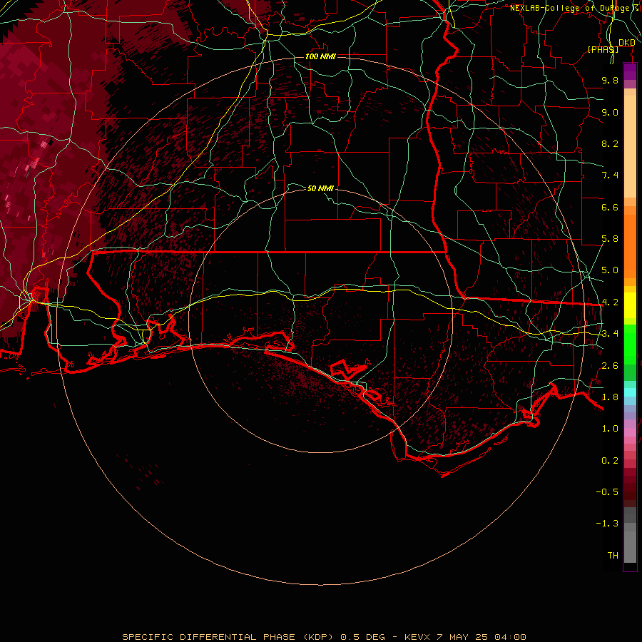Viewport: 642px width, 642px height.
Task: Click the 'DKD' unit label above the color bar
Action: [x=626, y=43]
